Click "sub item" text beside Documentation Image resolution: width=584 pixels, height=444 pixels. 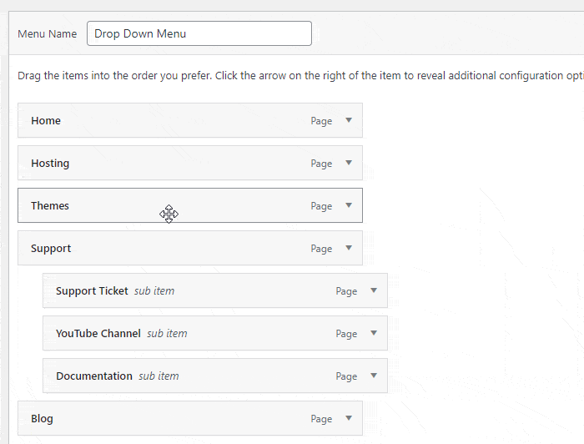pos(159,376)
